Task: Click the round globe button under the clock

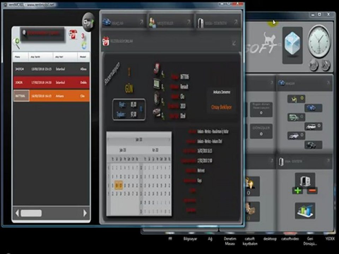Action: pyautogui.click(x=314, y=65)
